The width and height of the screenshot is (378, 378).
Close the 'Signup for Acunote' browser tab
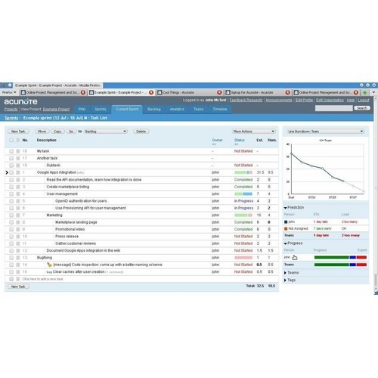pos(287,92)
